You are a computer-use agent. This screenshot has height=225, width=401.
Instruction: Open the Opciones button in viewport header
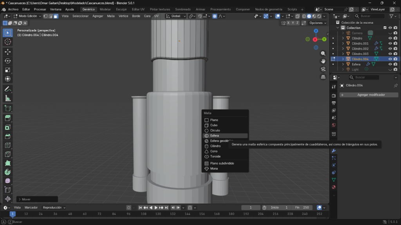(317, 23)
